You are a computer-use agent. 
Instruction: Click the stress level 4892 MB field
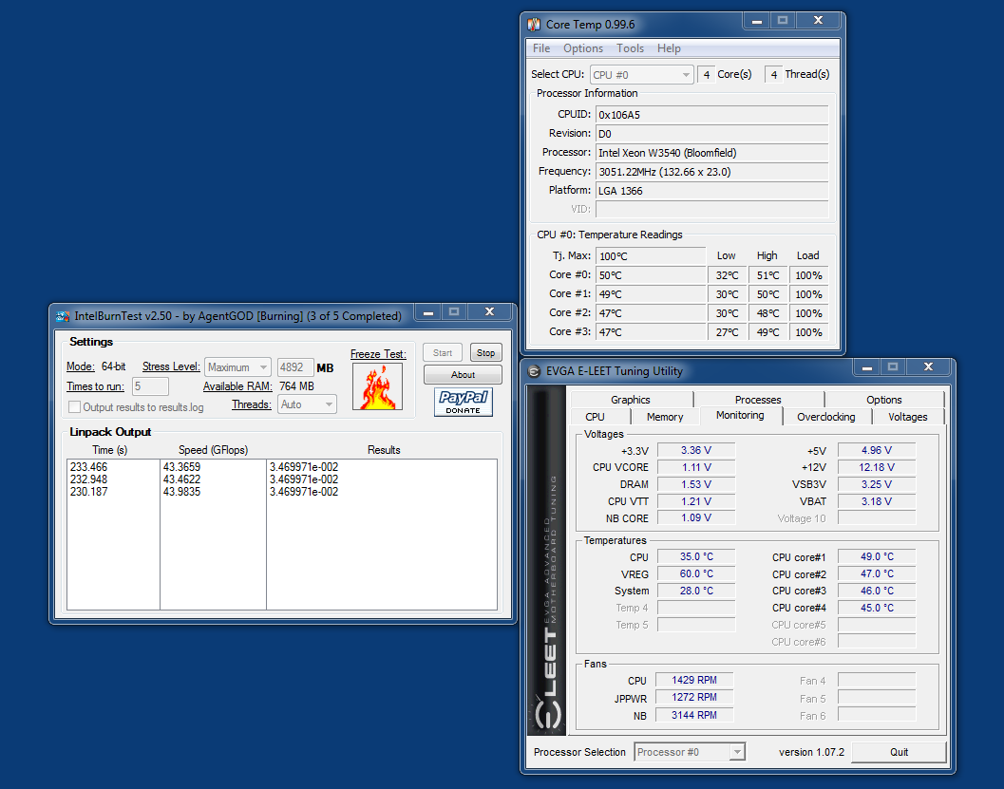point(295,367)
